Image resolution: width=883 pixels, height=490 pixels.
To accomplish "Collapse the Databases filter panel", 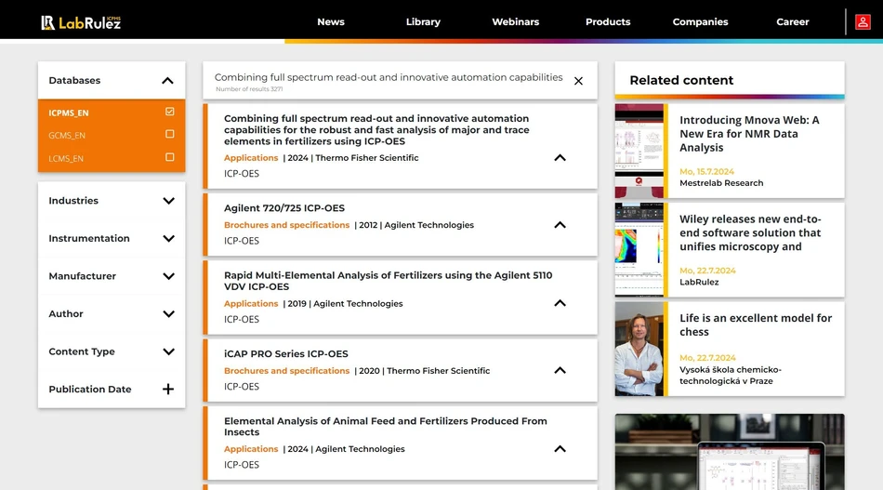I will click(x=167, y=81).
